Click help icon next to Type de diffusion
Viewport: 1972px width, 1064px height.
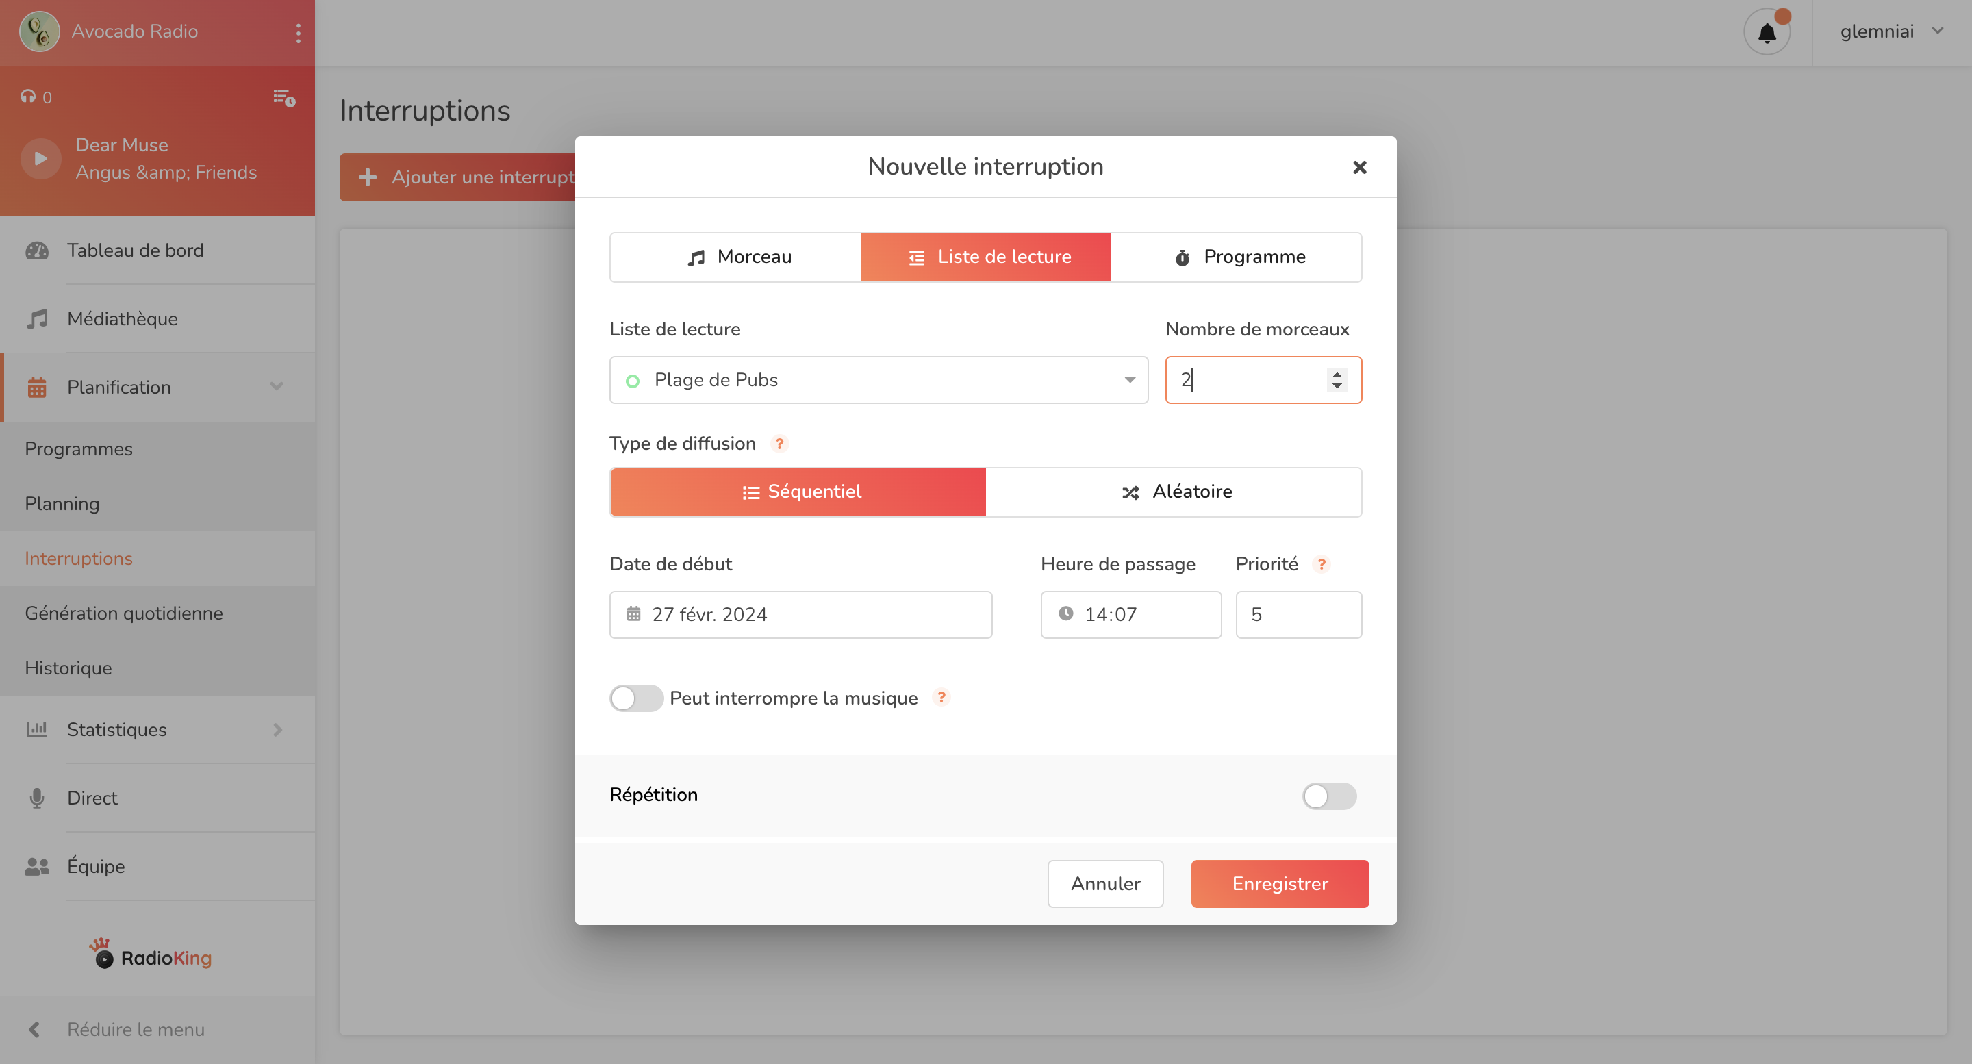point(779,444)
